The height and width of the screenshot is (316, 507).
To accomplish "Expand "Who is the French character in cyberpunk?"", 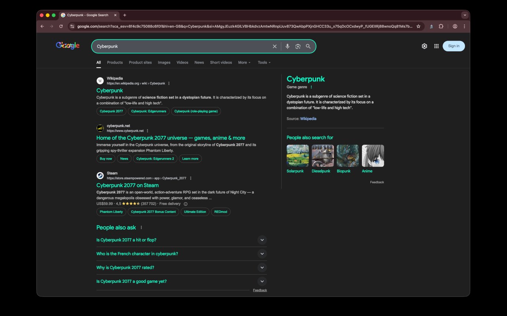I will (181, 254).
